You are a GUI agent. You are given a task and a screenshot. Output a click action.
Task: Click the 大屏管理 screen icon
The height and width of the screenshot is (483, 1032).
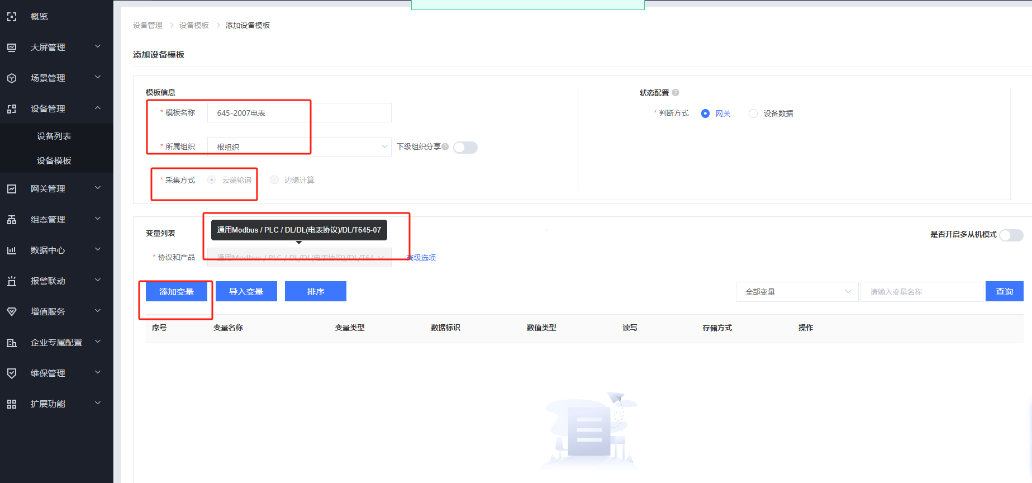pyautogui.click(x=12, y=48)
